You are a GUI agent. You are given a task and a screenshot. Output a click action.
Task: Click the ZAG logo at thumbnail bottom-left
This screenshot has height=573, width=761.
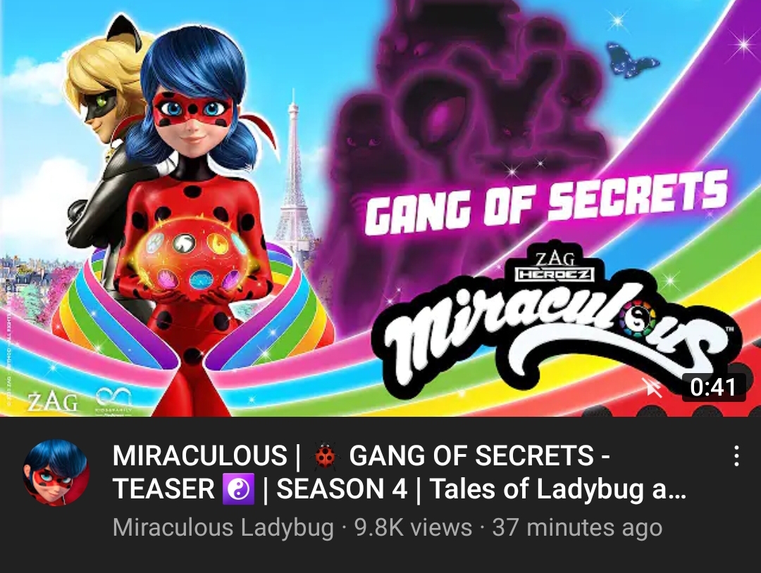[x=52, y=402]
